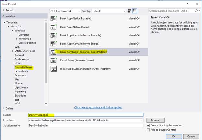
Task: Switch to small icons view
Action: 129,11
